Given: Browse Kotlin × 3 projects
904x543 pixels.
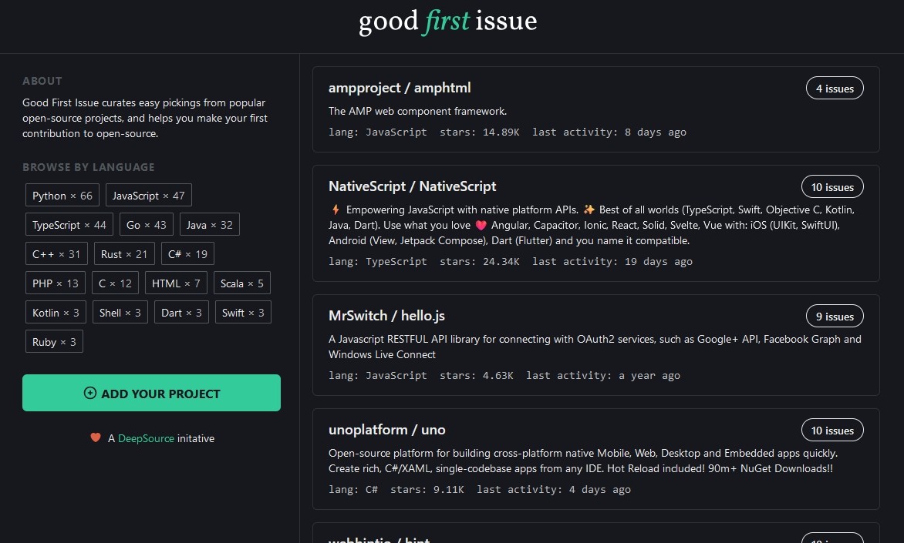Looking at the screenshot, I should click(x=56, y=313).
